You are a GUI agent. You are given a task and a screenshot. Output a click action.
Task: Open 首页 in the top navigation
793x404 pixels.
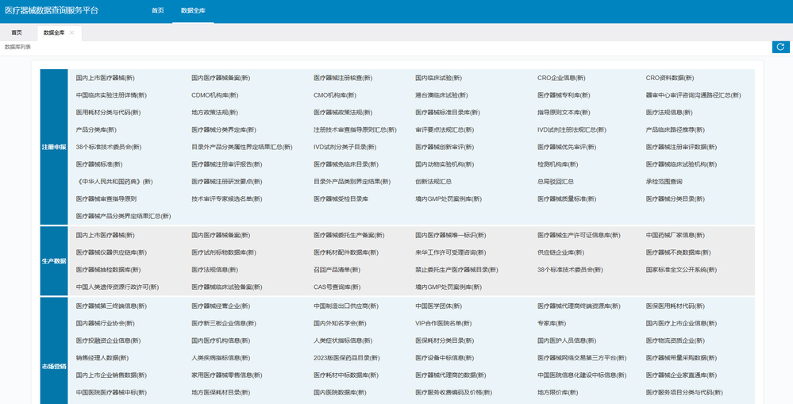pos(158,10)
